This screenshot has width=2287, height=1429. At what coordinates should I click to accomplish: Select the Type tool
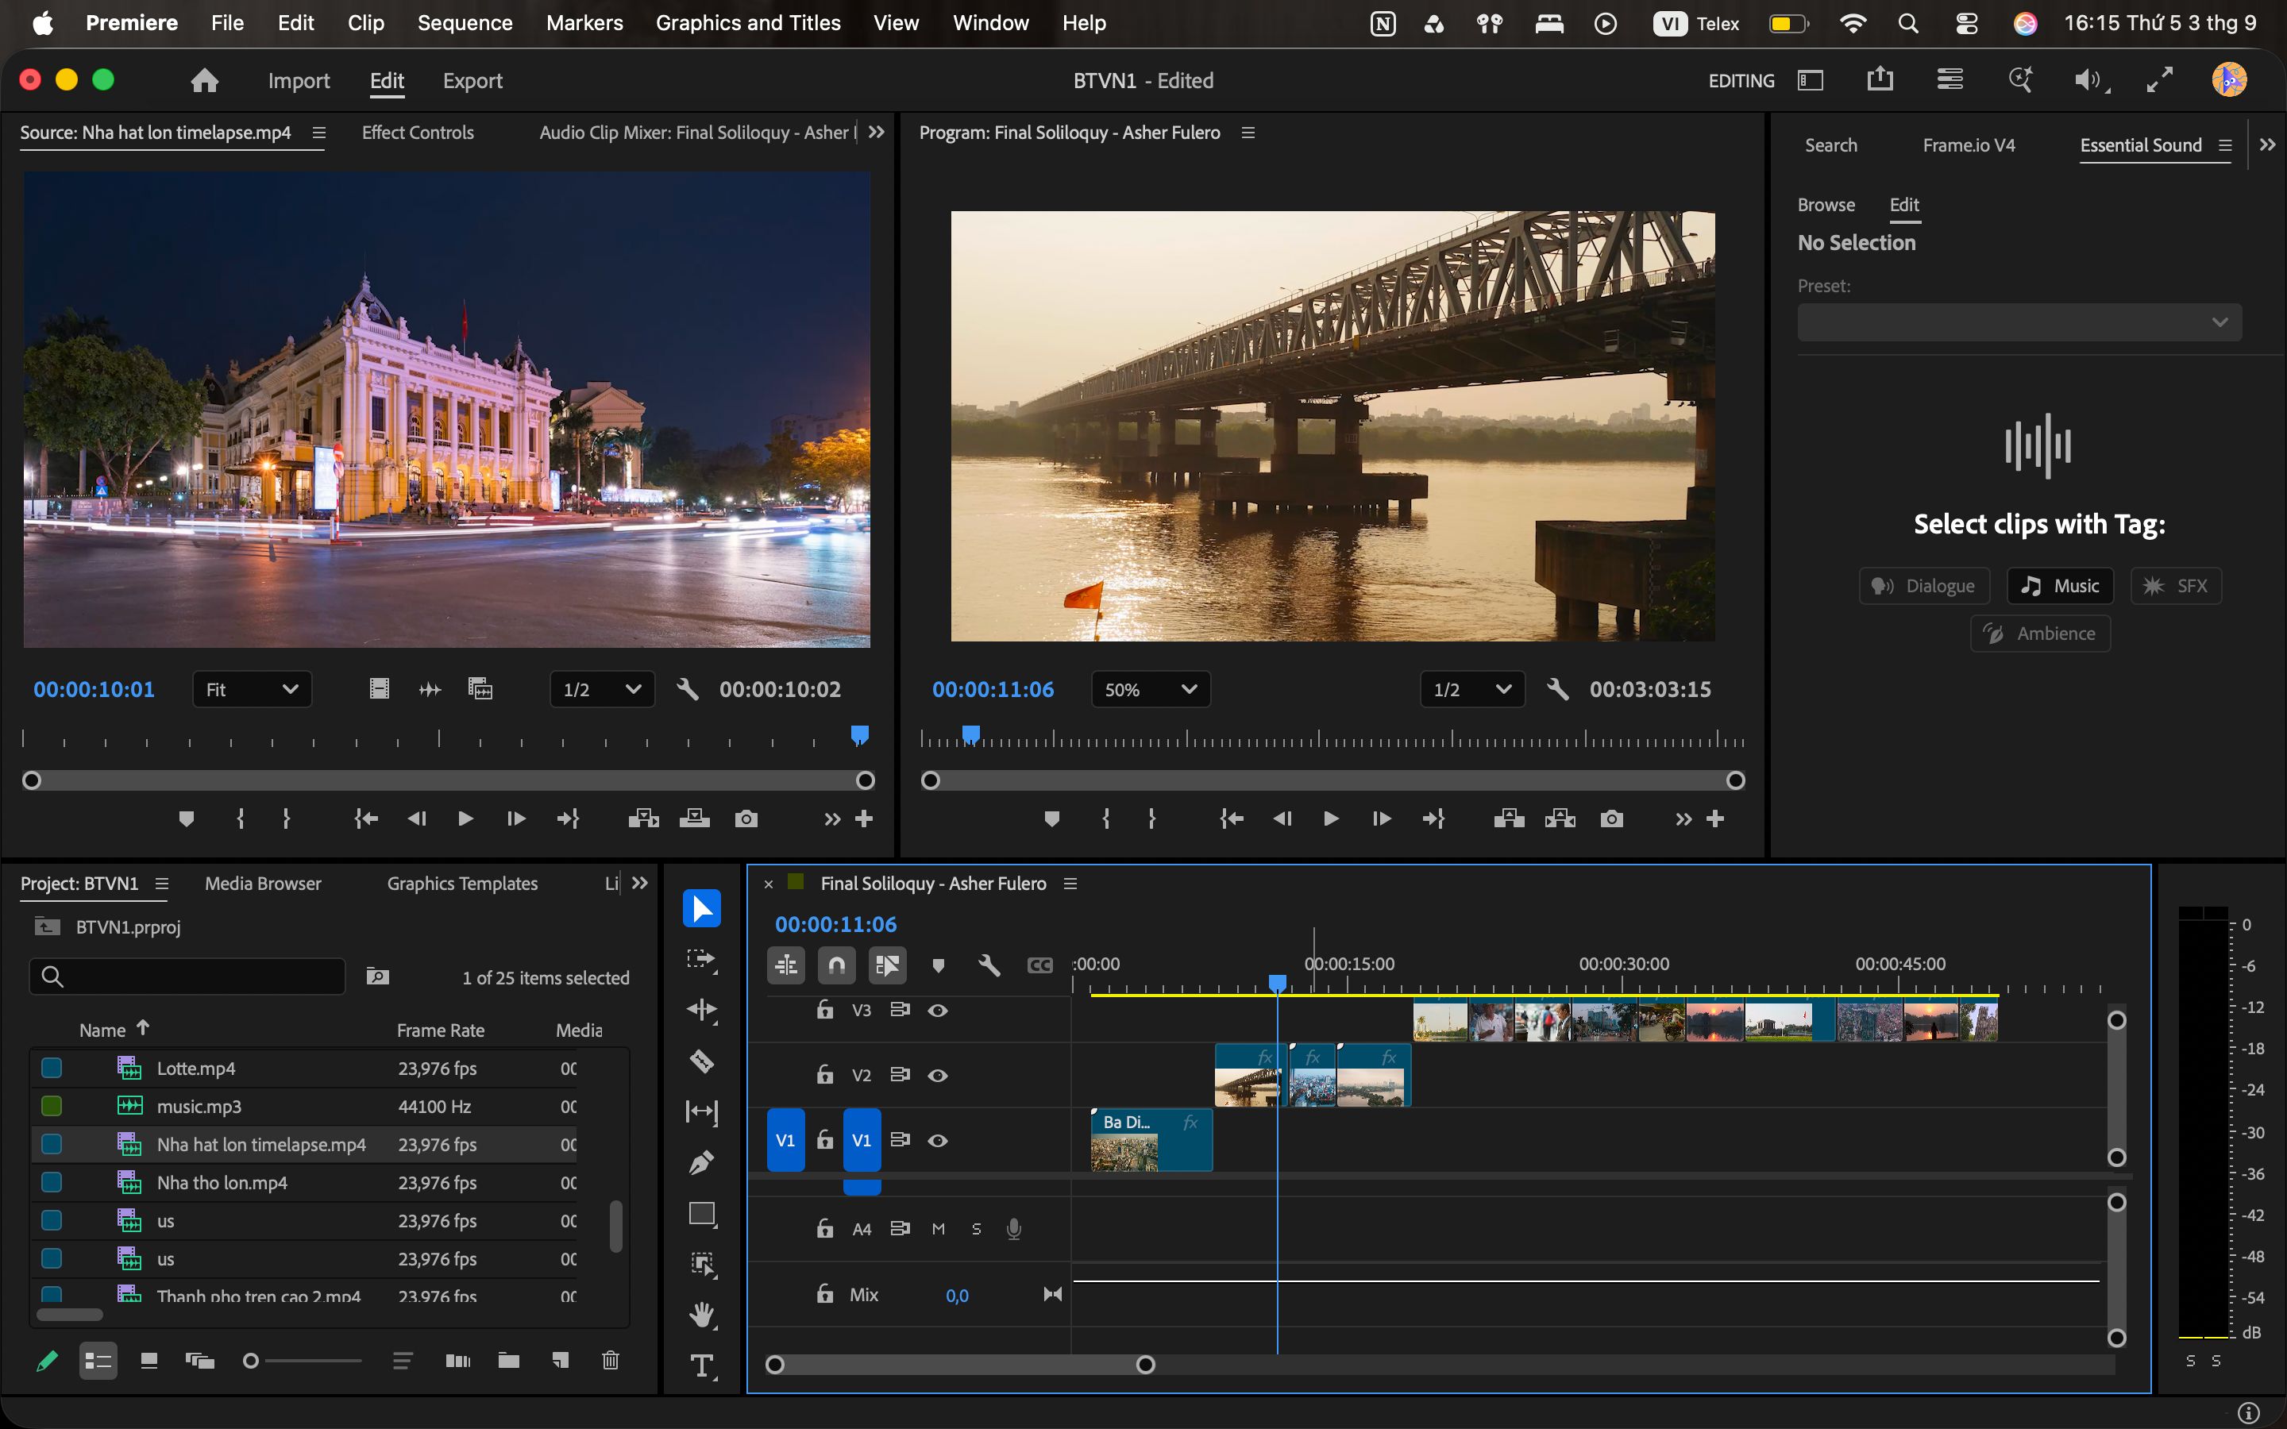point(701,1365)
